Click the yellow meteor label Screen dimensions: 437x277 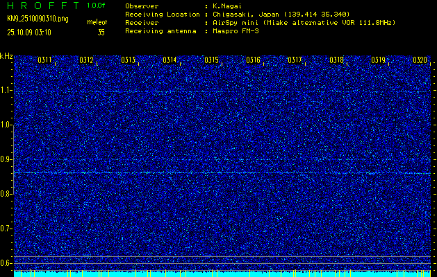[97, 23]
